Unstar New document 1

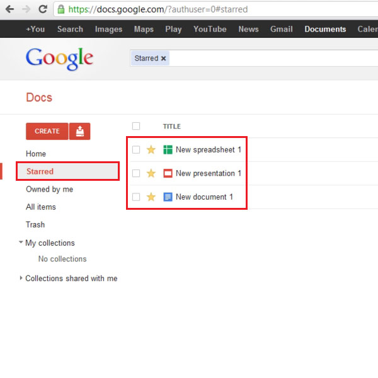[151, 197]
